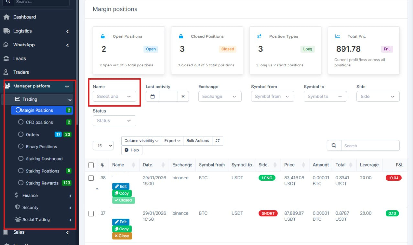
Task: Tick the checkbox for row 38
Action: pyautogui.click(x=91, y=178)
